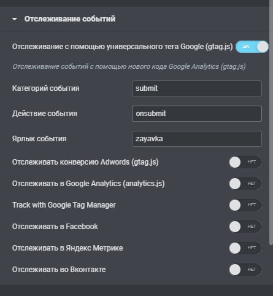This screenshot has width=273, height=296.
Task: Click the panel's vertical scrollbar
Action: pos(271,125)
